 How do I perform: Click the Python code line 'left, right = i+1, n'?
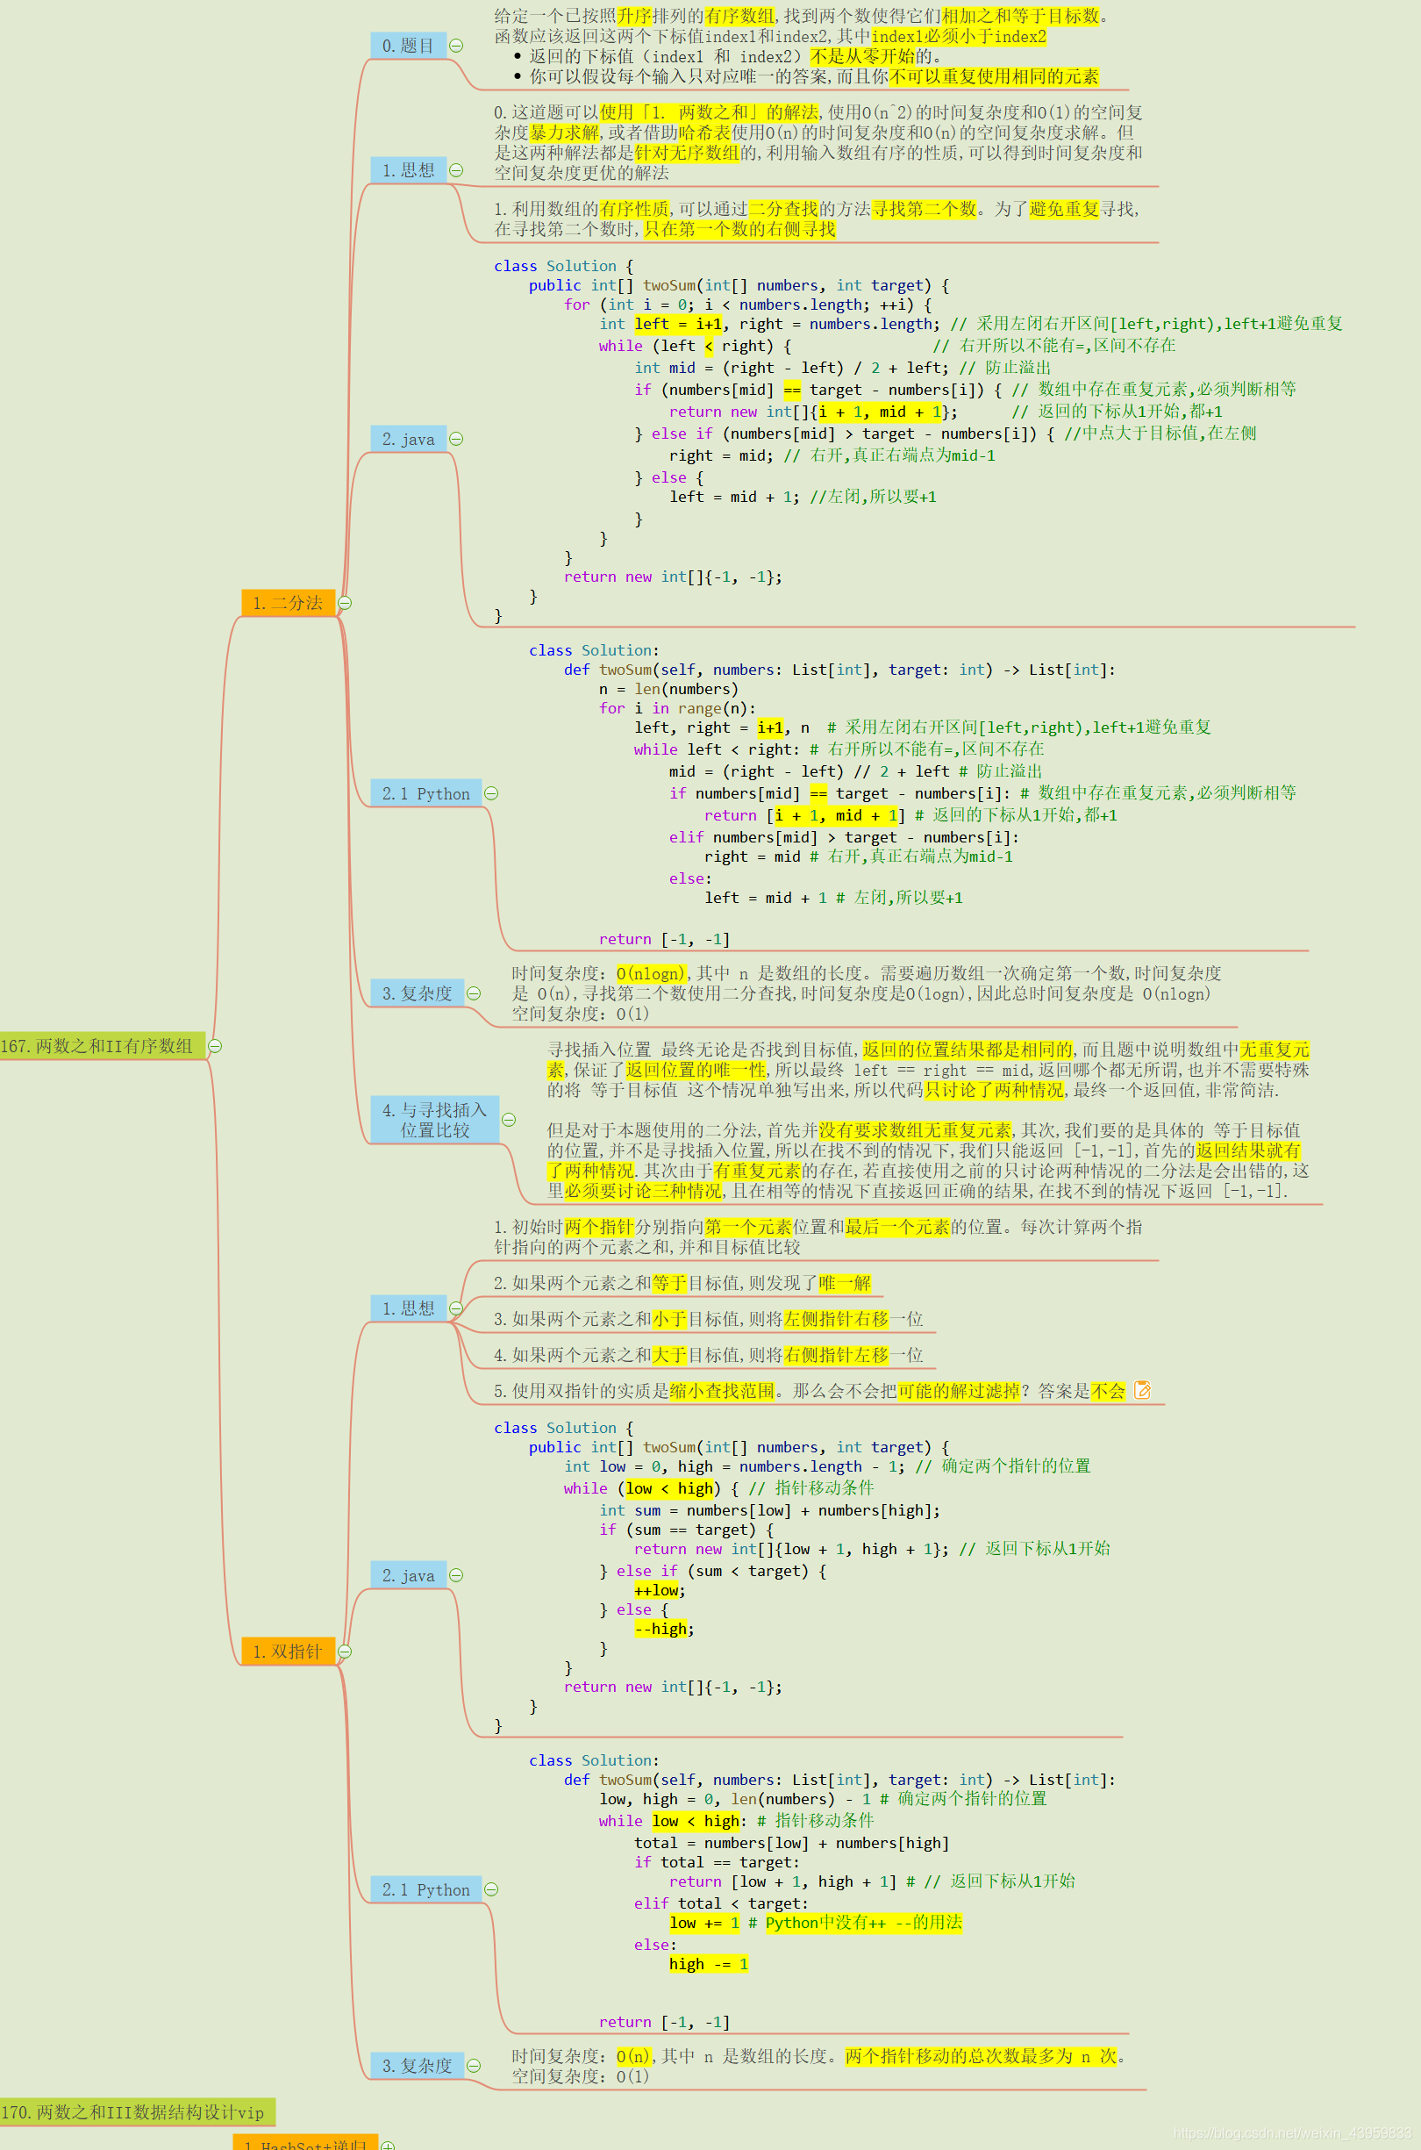pyautogui.click(x=722, y=727)
